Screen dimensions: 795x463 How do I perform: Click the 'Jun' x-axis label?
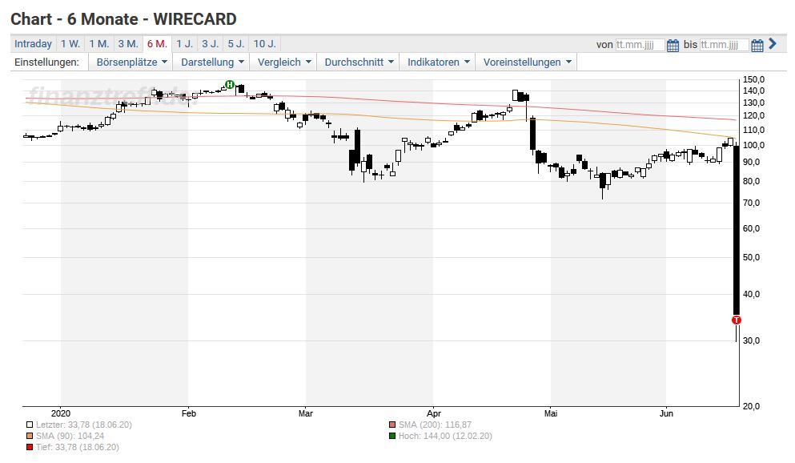(666, 413)
